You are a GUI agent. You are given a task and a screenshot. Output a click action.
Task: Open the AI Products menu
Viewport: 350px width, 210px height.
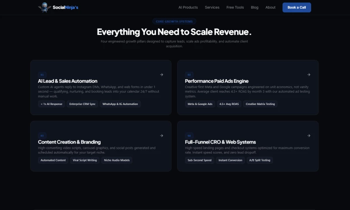click(x=188, y=7)
